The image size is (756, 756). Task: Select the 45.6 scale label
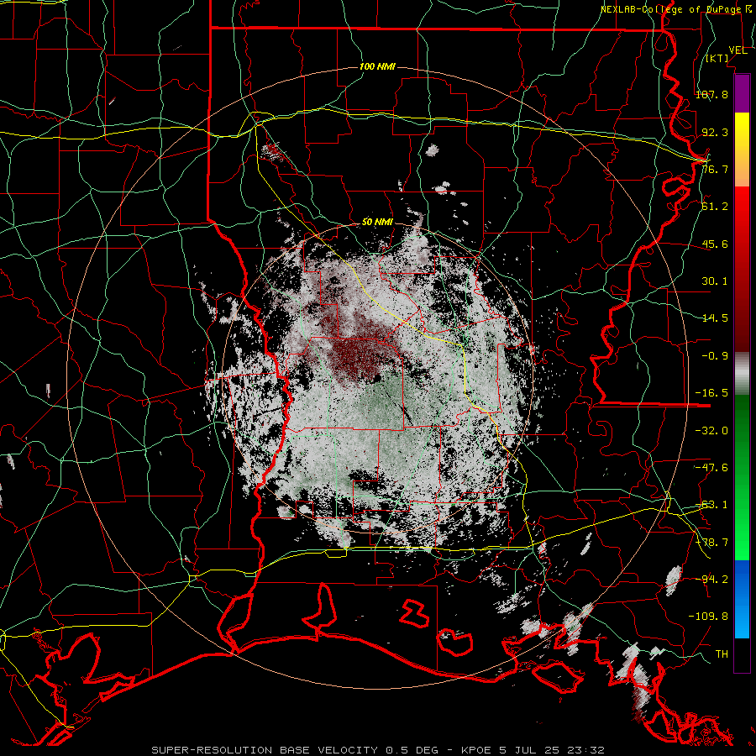715,244
